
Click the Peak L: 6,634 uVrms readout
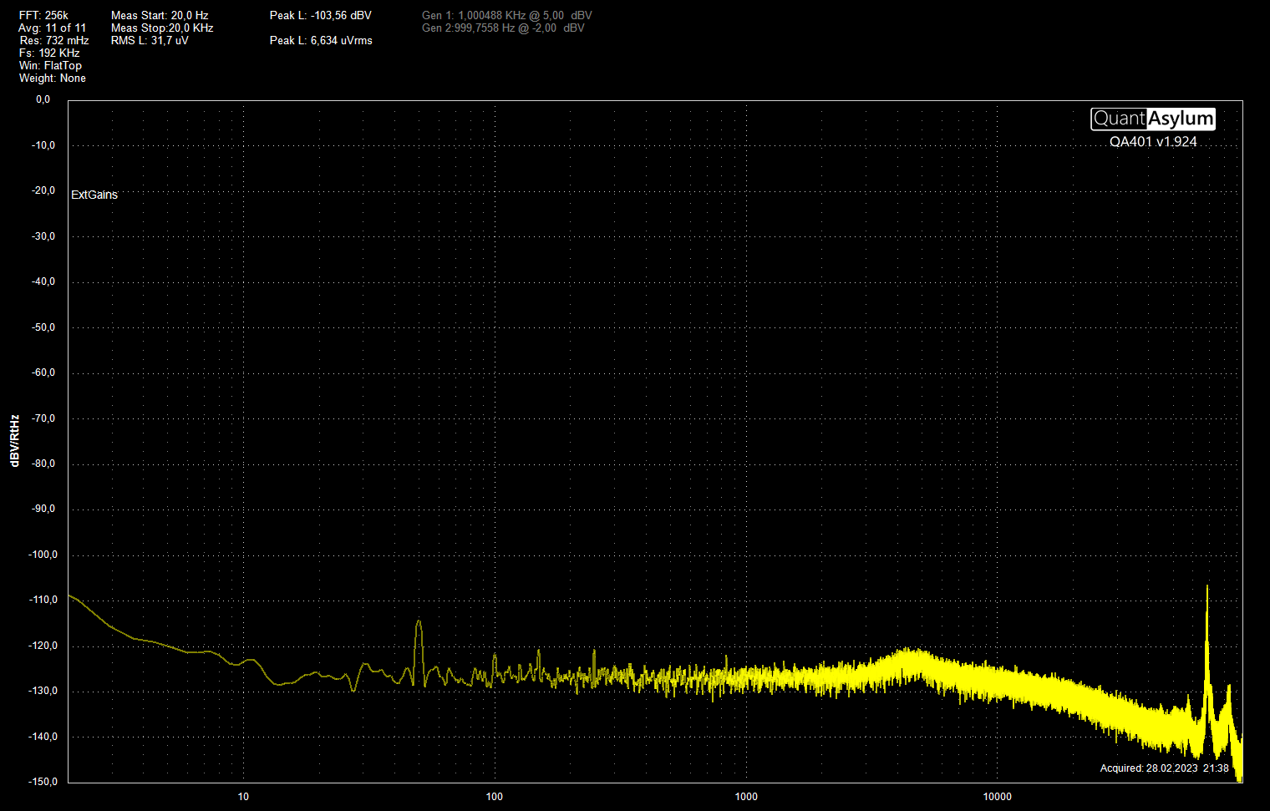pyautogui.click(x=321, y=40)
